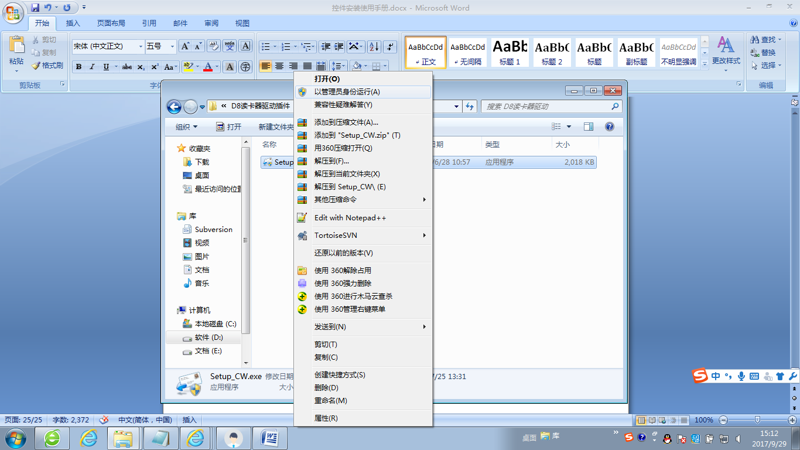Viewport: 800px width, 450px height.
Task: Open the green 360 browser taskbar icon
Action: pyautogui.click(x=53, y=438)
